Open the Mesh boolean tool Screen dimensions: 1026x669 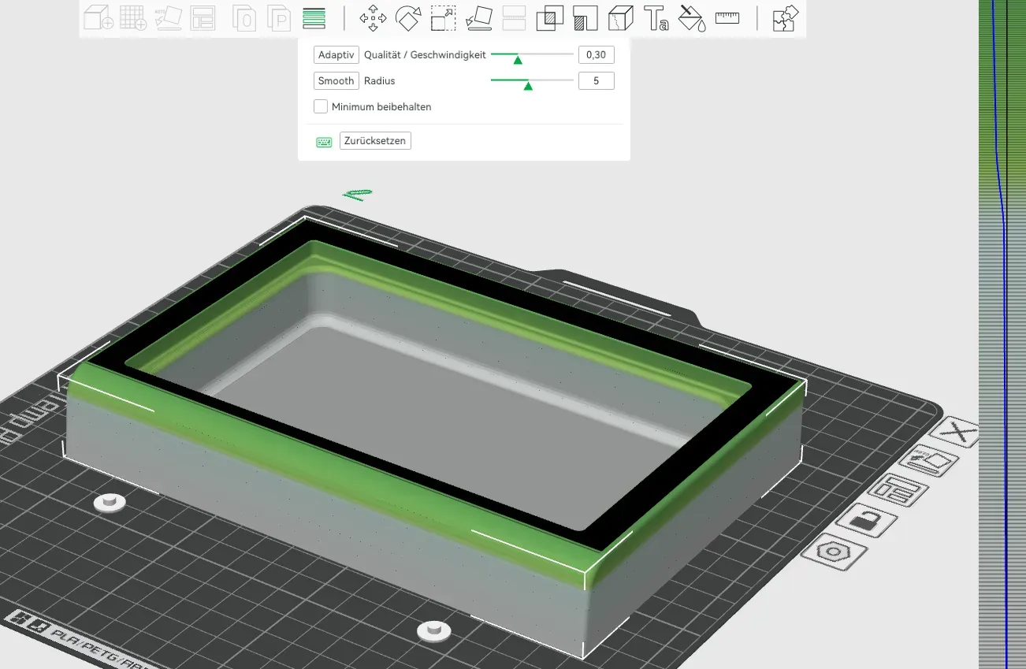tap(549, 17)
